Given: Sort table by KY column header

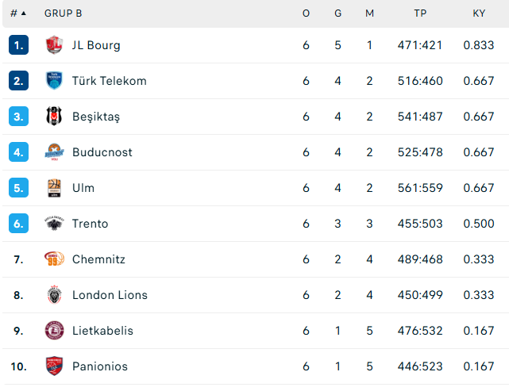Looking at the screenshot, I should point(478,13).
